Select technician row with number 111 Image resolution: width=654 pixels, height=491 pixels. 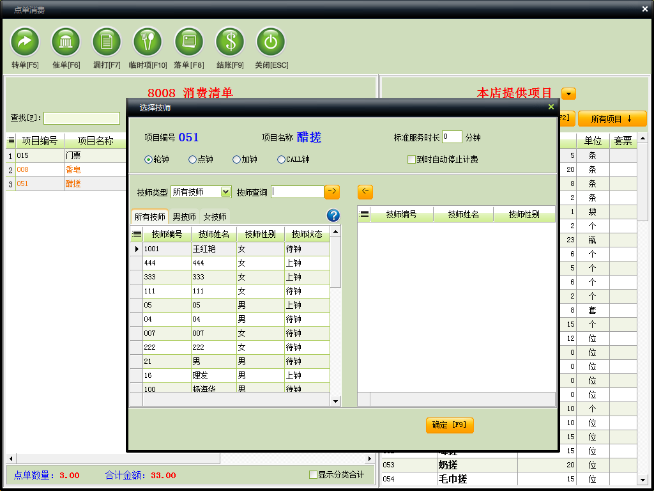(x=230, y=291)
